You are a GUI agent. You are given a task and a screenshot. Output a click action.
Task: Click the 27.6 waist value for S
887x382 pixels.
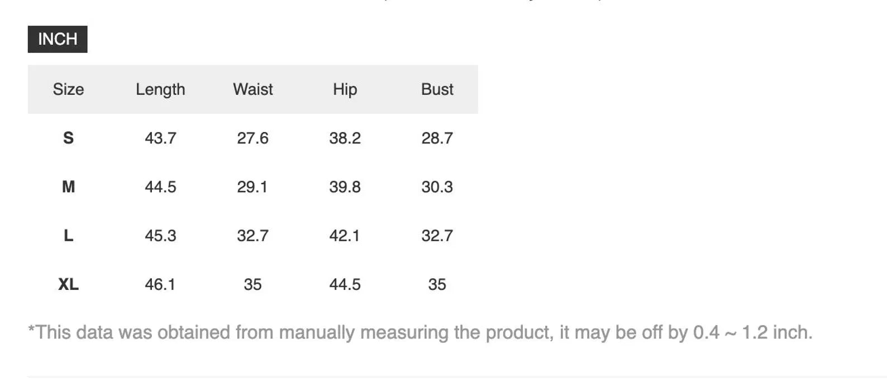click(252, 138)
